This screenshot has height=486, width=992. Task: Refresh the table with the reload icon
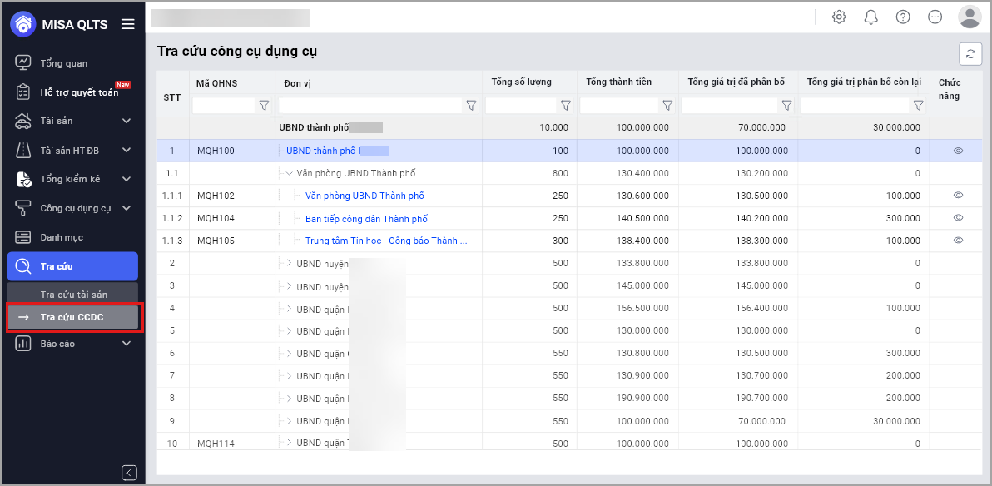point(970,53)
